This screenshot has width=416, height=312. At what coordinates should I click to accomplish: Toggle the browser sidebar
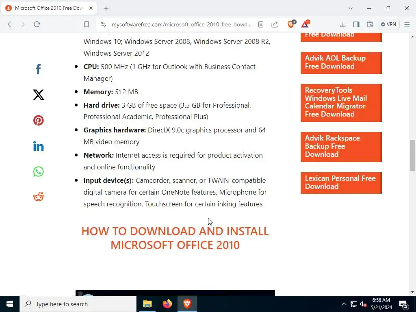(356, 24)
